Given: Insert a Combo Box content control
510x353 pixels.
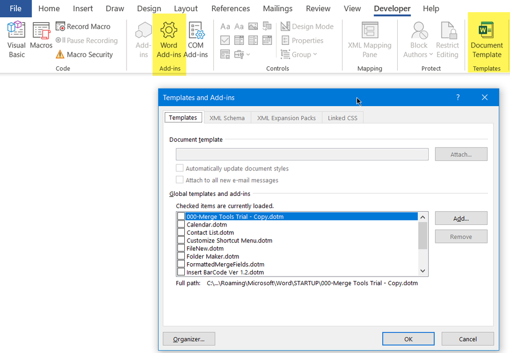Looking at the screenshot, I should 239,40.
